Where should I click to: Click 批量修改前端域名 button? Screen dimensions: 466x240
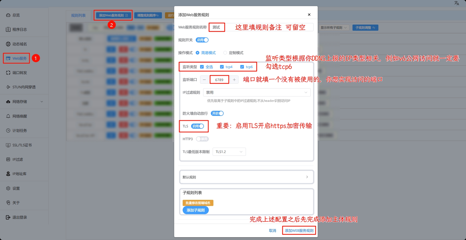pos(198,203)
